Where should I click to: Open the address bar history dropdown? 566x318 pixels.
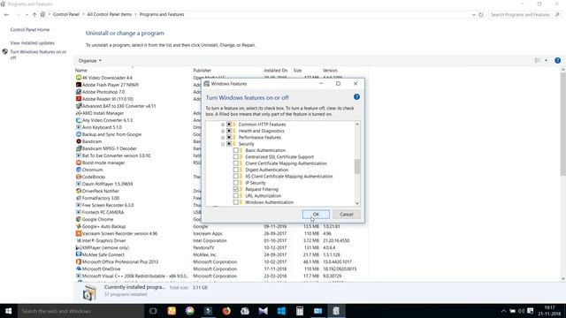point(474,15)
